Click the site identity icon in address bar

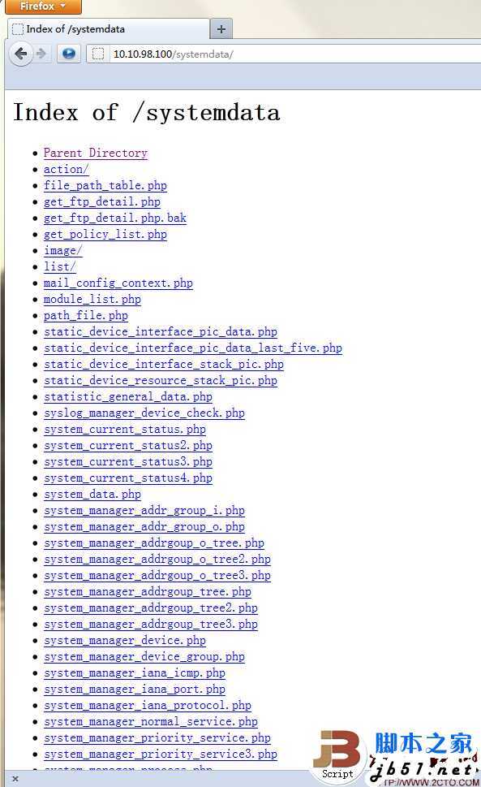click(99, 54)
